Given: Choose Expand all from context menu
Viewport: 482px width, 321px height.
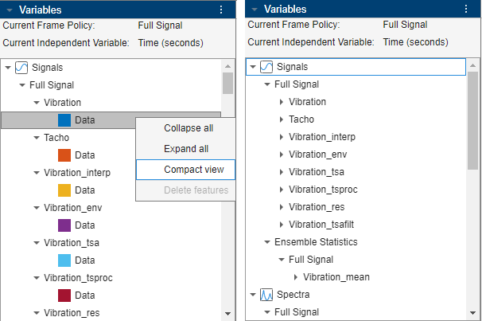Looking at the screenshot, I should (186, 149).
